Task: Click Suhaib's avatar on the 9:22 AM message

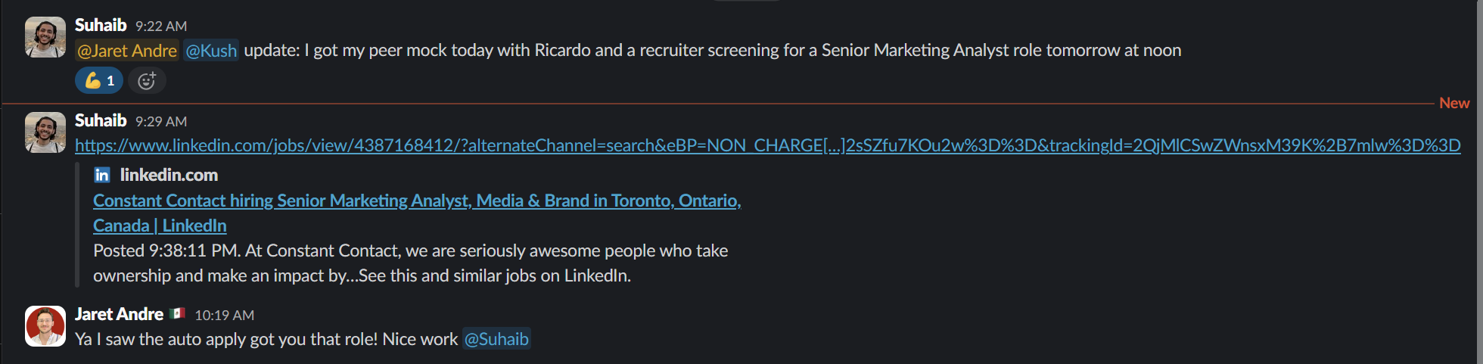Action: [45, 37]
